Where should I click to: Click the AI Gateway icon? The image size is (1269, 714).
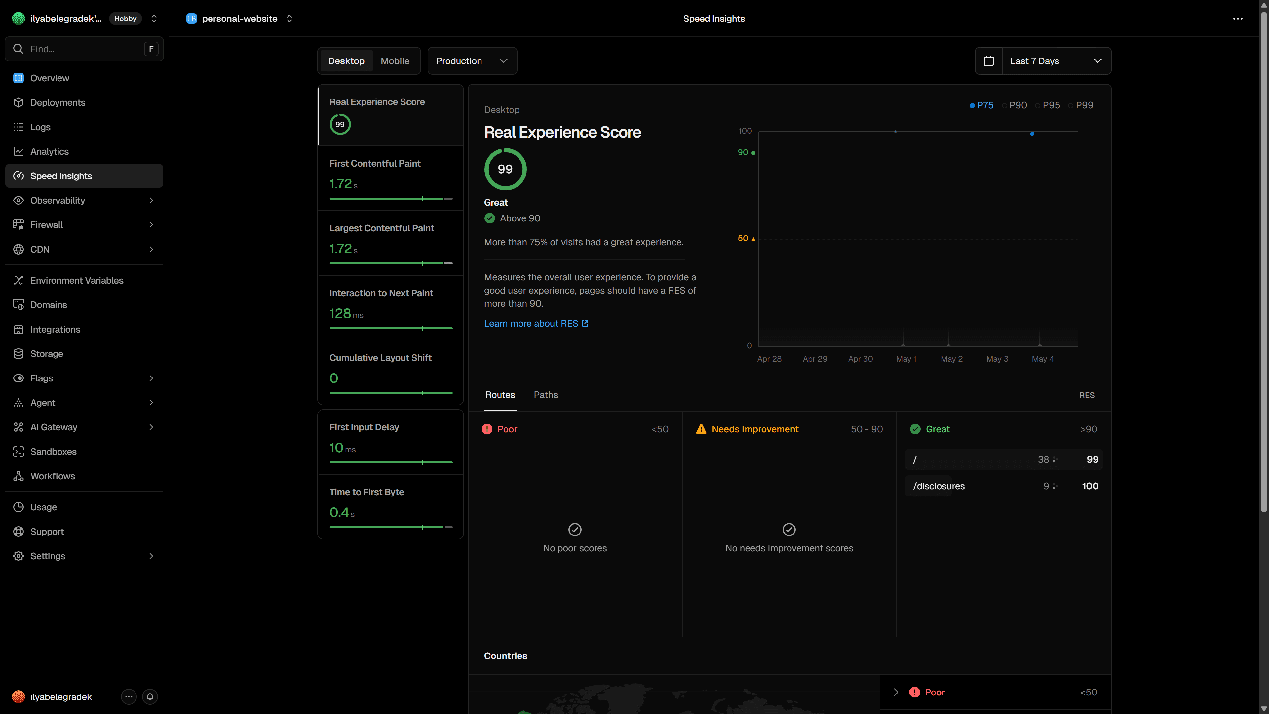pyautogui.click(x=18, y=427)
